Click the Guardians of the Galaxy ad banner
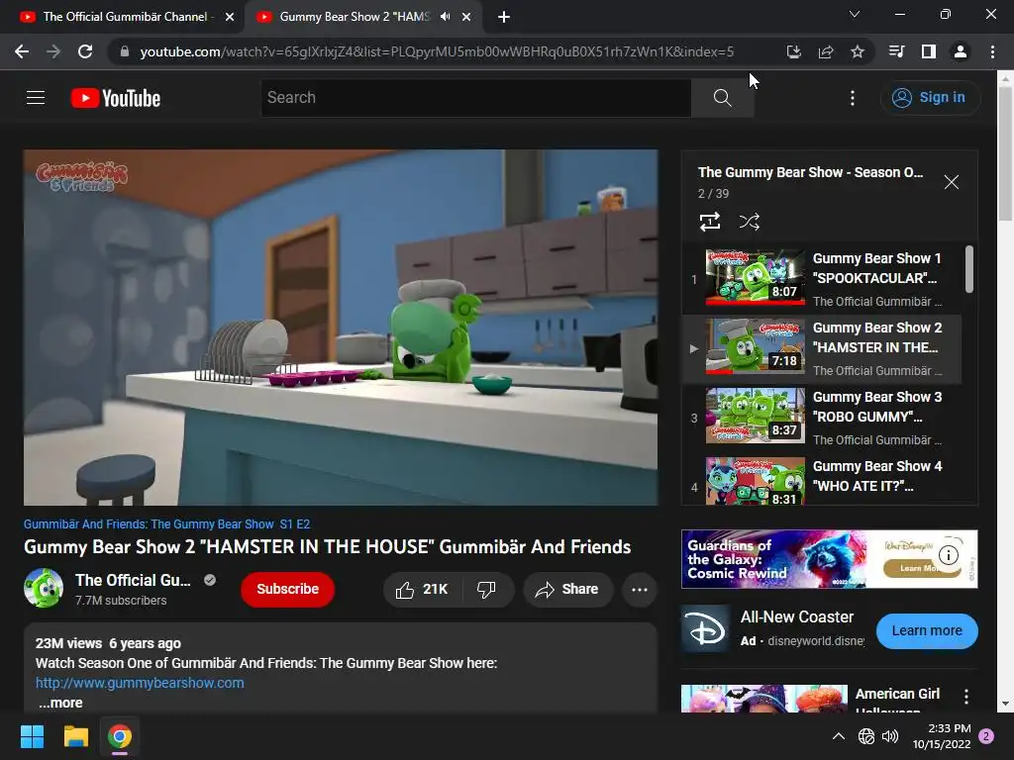 829,559
